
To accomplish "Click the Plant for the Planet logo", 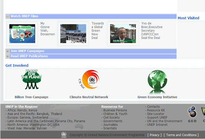I will click(x=31, y=79).
